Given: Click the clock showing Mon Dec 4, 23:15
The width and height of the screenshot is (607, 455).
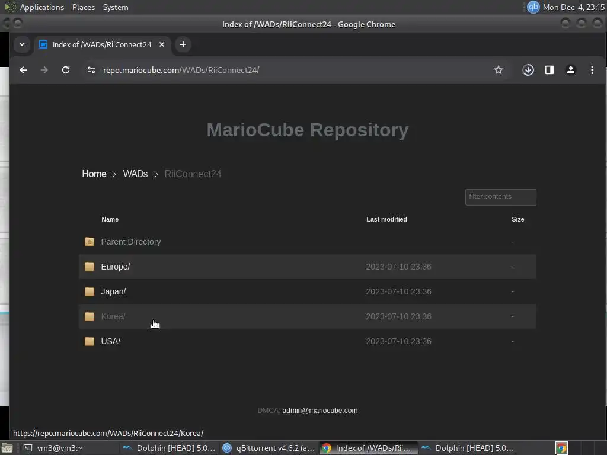Looking at the screenshot, I should tap(574, 7).
